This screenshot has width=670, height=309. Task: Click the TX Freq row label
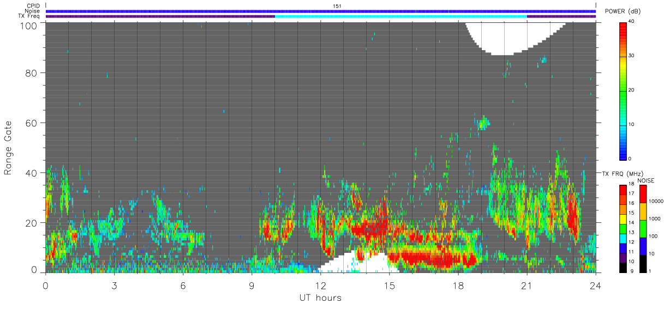(x=29, y=16)
